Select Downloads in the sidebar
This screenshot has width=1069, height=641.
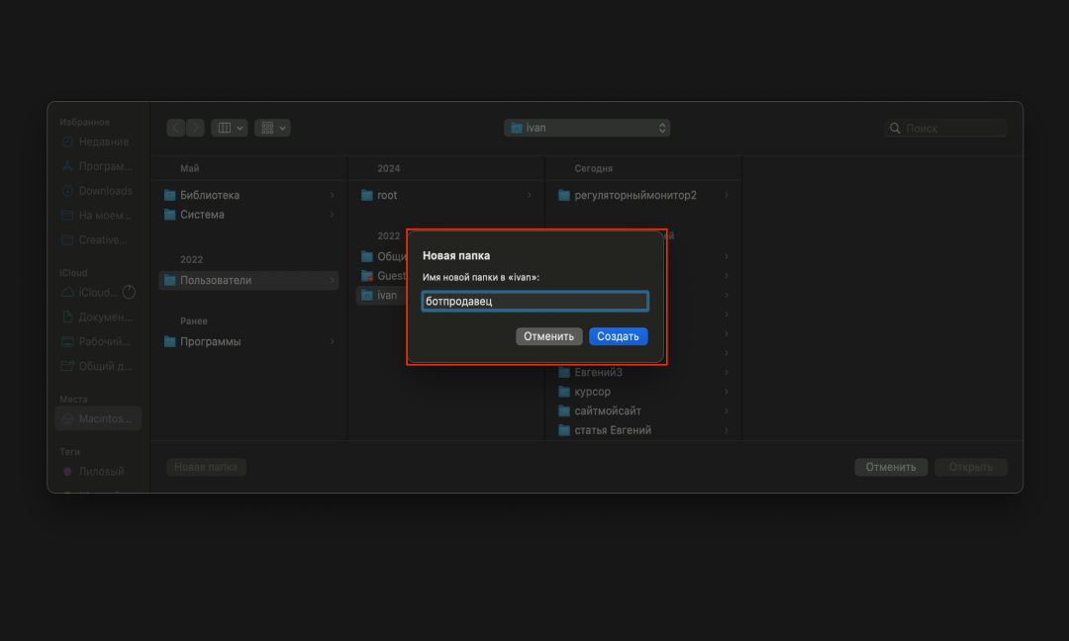105,191
